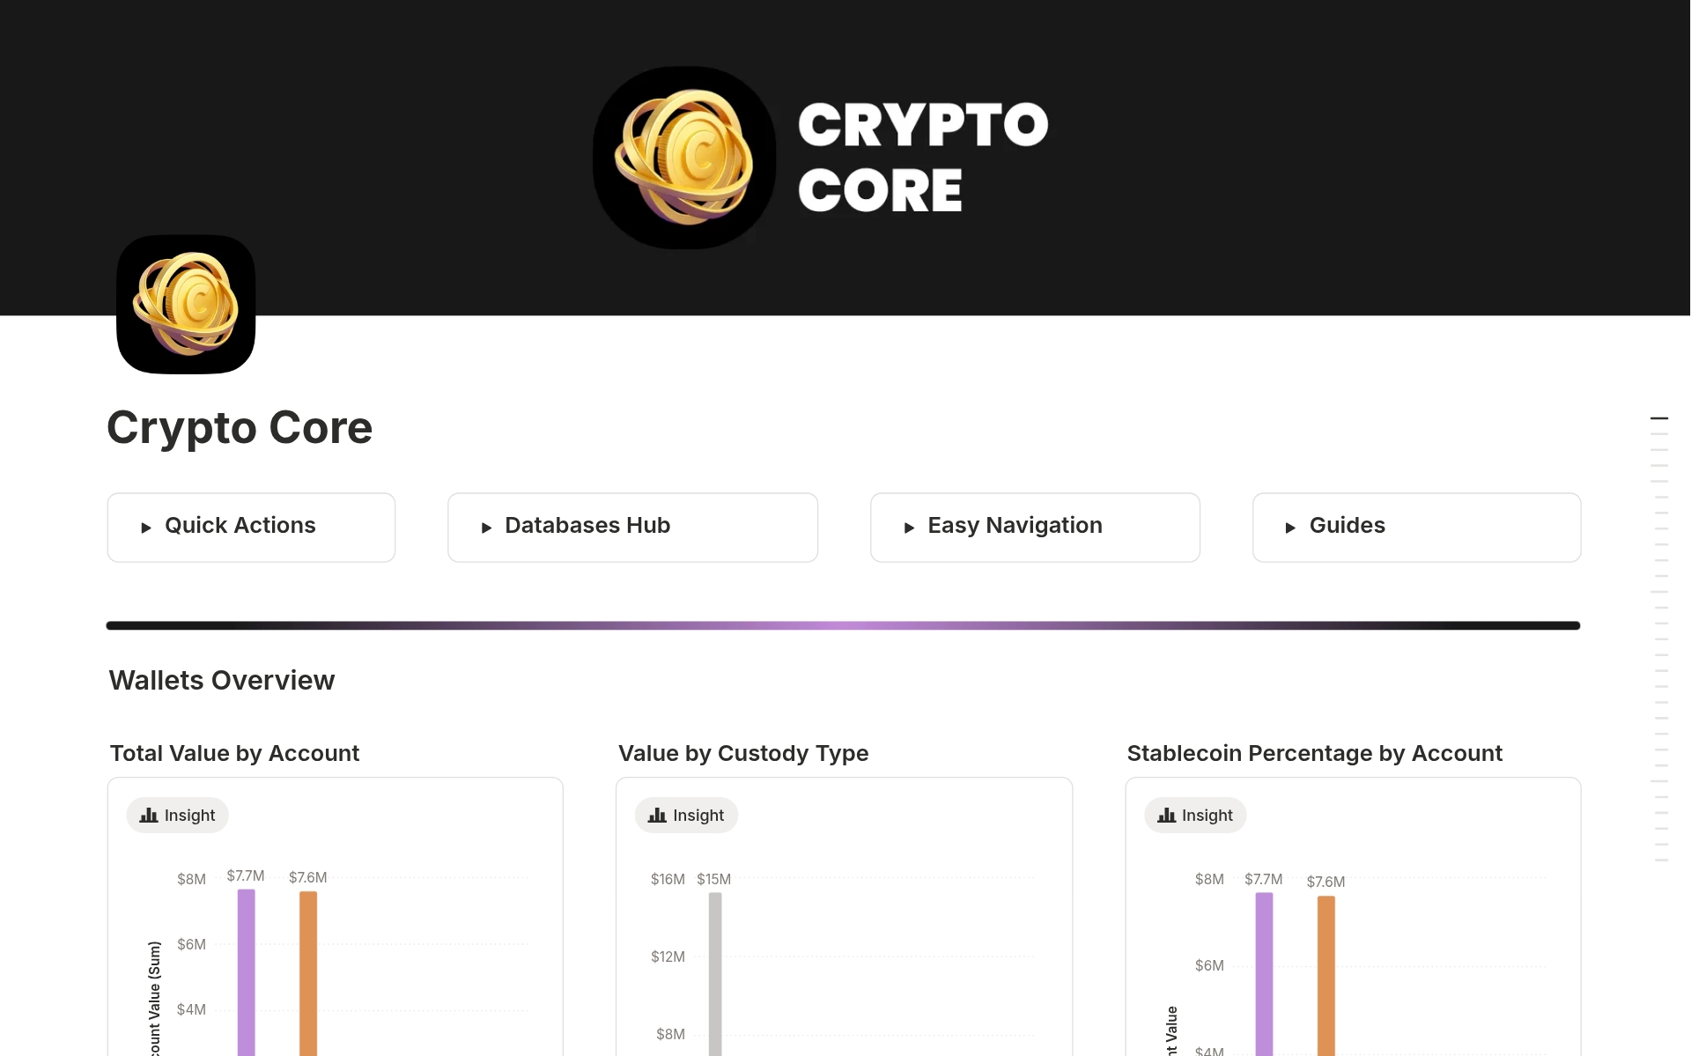Click the Crypto Core page icon
The height and width of the screenshot is (1056, 1691).
[186, 304]
